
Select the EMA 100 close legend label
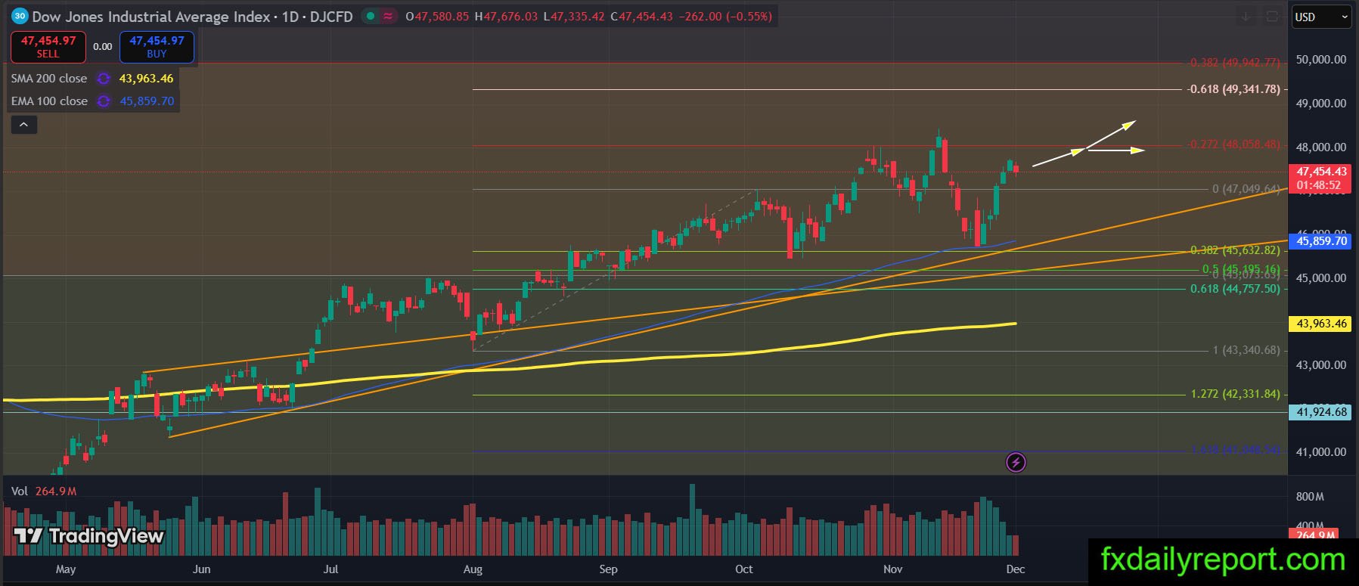49,101
